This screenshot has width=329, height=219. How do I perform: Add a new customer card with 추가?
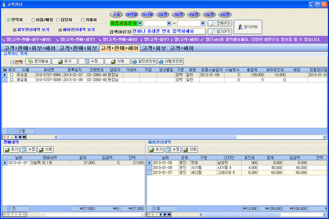point(64,61)
